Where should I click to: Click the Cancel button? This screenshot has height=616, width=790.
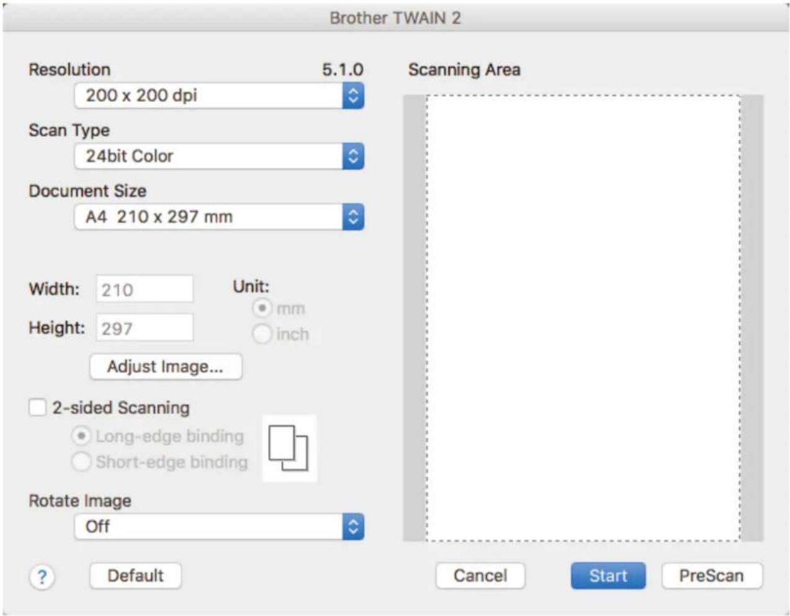click(480, 576)
